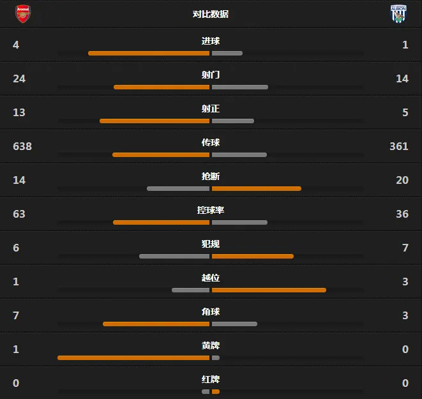Click the West Bromwich Albion crest icon

click(x=398, y=13)
